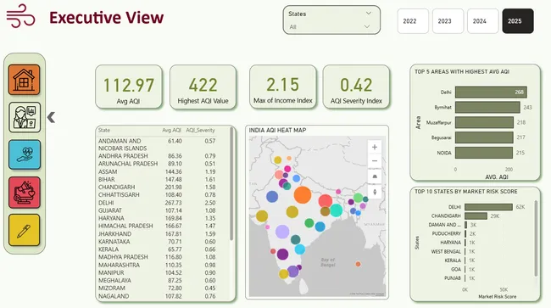Open the States slicer header dropdown
This screenshot has height=308, width=551.
368,14
